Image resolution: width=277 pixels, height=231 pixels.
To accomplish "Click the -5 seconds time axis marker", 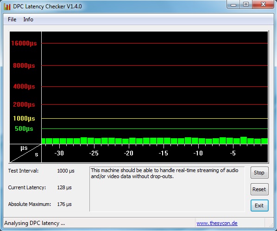I will pos(233,153).
